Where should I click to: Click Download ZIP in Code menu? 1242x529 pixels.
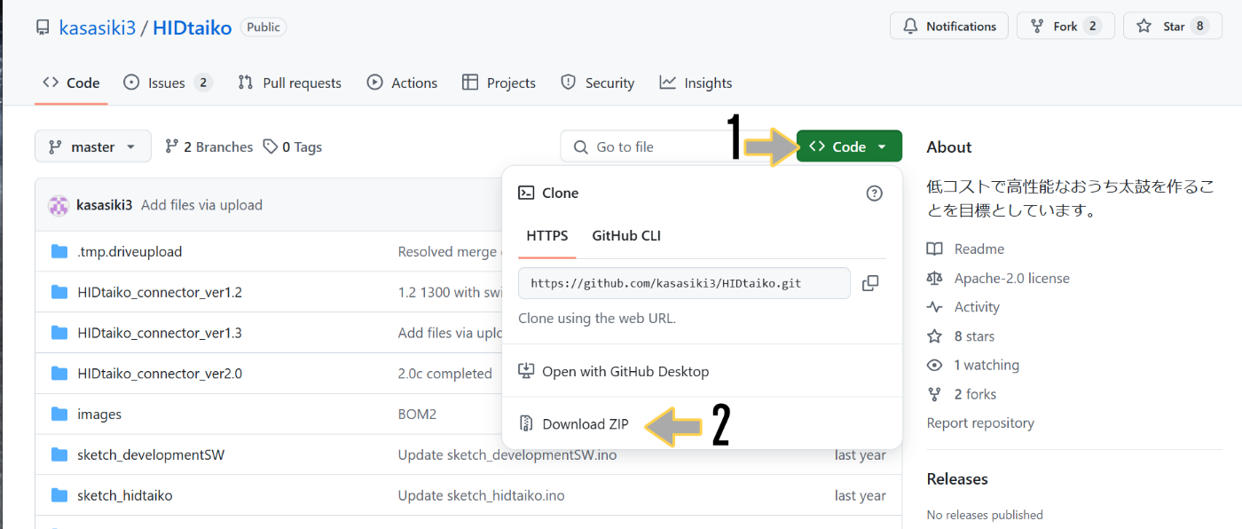click(573, 423)
